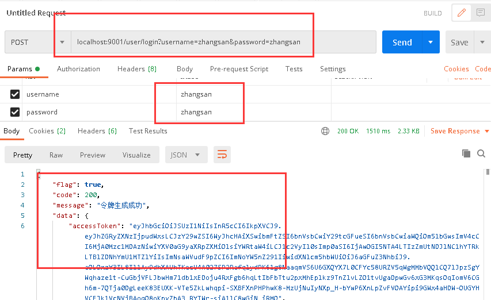491x300 pixels.
Task: Click the password key cell
Action: (99, 112)
